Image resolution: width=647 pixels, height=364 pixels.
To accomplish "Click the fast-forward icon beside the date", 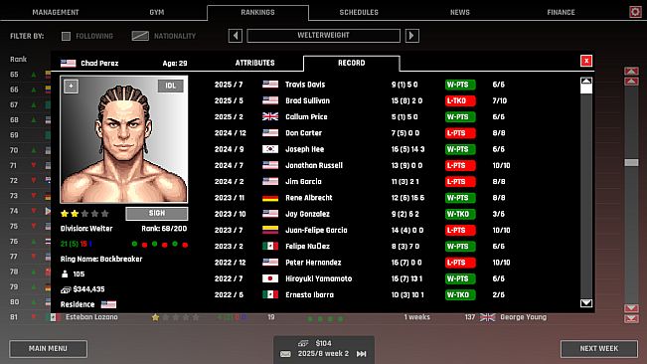I will pos(362,354).
